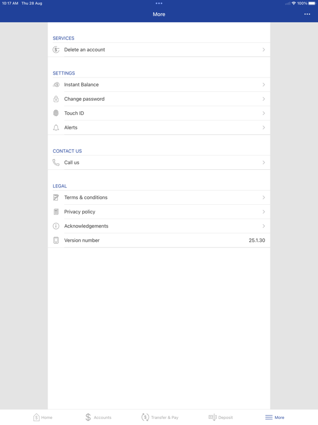Go to the Deposit tab
Image resolution: width=318 pixels, height=425 pixels.
click(x=221, y=417)
